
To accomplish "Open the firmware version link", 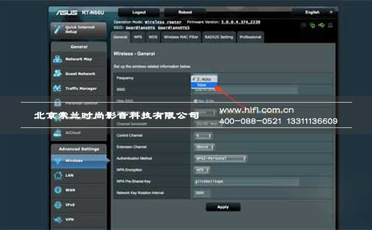I will click(x=241, y=22).
